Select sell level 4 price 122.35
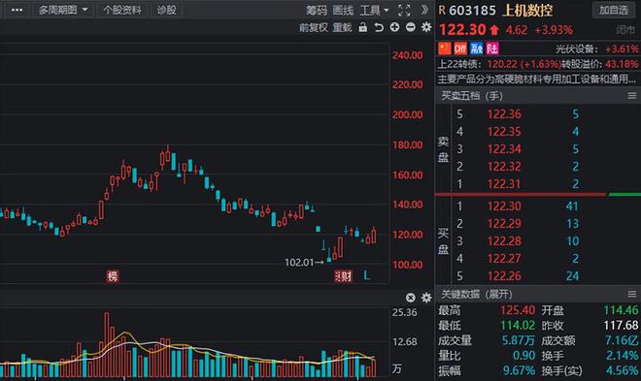 click(504, 131)
